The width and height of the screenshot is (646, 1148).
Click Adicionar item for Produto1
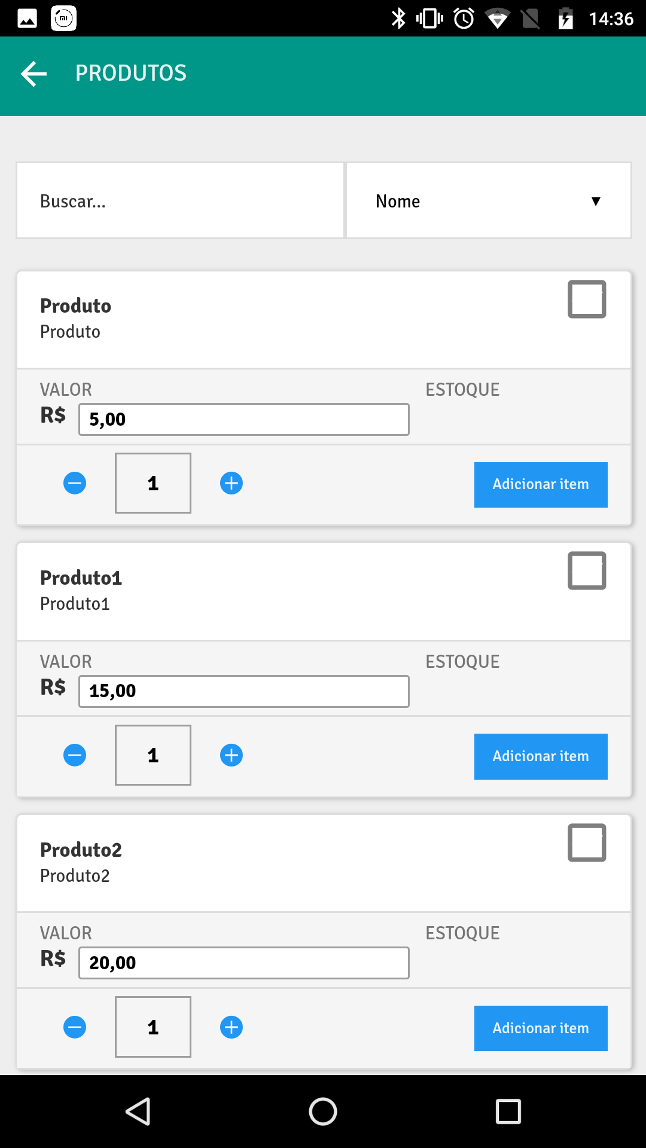tap(541, 756)
